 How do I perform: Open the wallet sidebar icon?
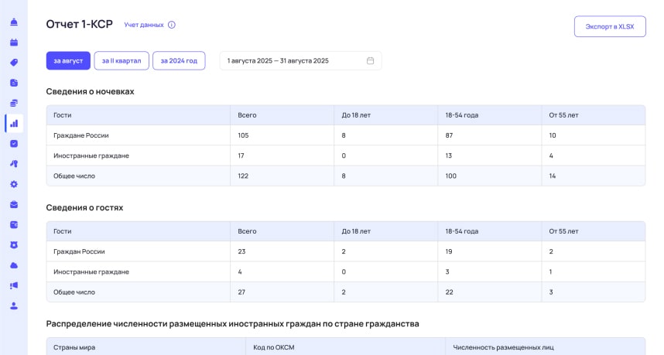pyautogui.click(x=14, y=224)
